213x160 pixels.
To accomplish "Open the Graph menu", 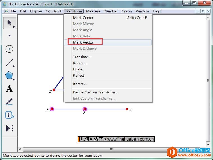I will point(127,11).
